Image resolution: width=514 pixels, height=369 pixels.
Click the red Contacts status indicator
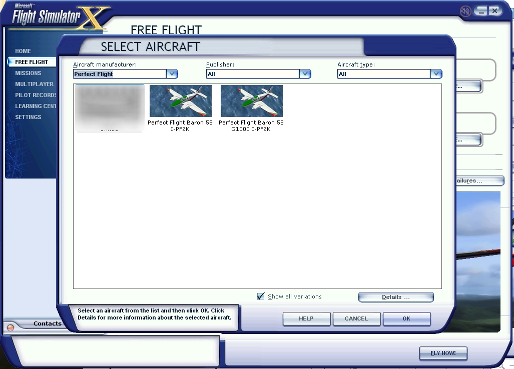pos(10,327)
